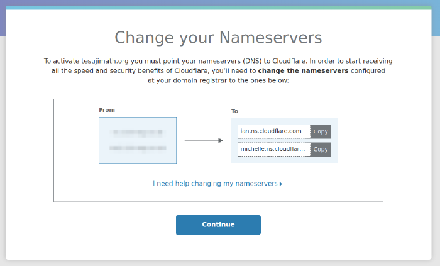
Task: Click the first blurred current nameserver entry
Action: click(138, 132)
